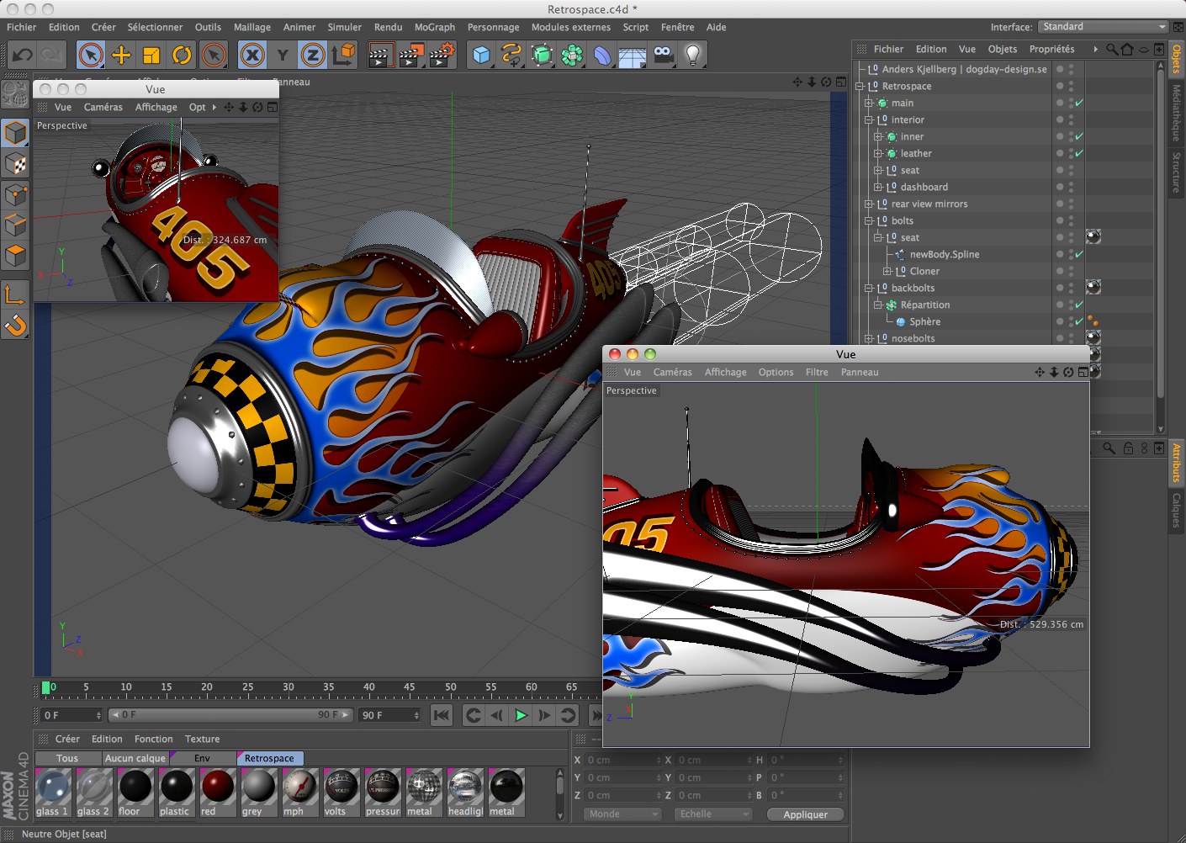Image resolution: width=1186 pixels, height=843 pixels.
Task: Open the light object icon
Action: tap(692, 56)
